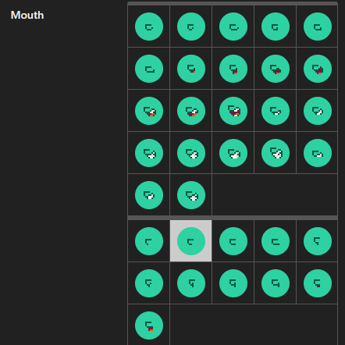Choose fourth mouth in lower group's first row
Image resolution: width=345 pixels, height=345 pixels.
point(276,241)
